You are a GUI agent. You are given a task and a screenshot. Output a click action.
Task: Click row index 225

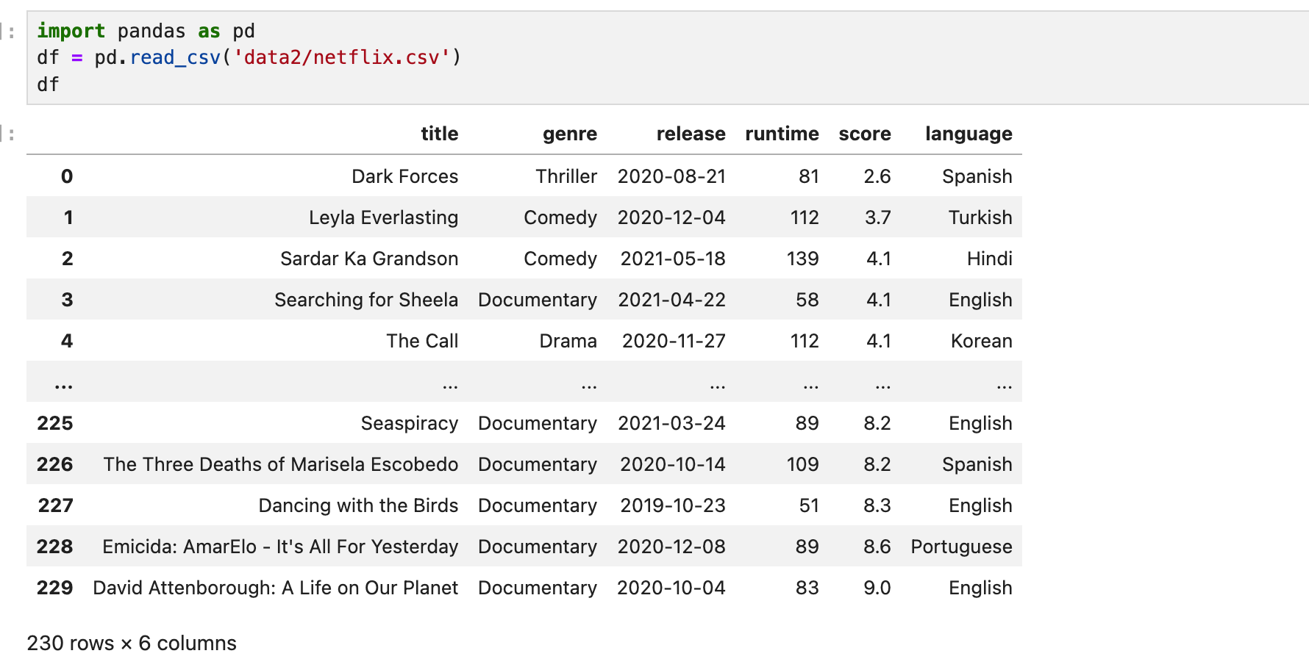tap(55, 423)
